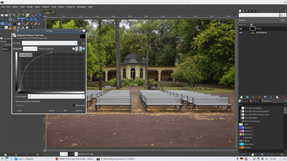Image resolution: width=287 pixels, height=161 pixels.
Task: Select the Blue Green gradient swatch
Action: [249, 144]
